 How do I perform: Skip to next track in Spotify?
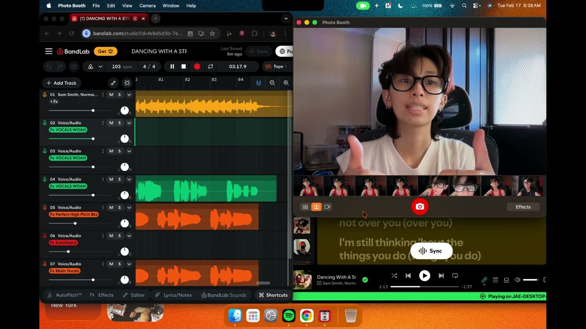pos(441,276)
